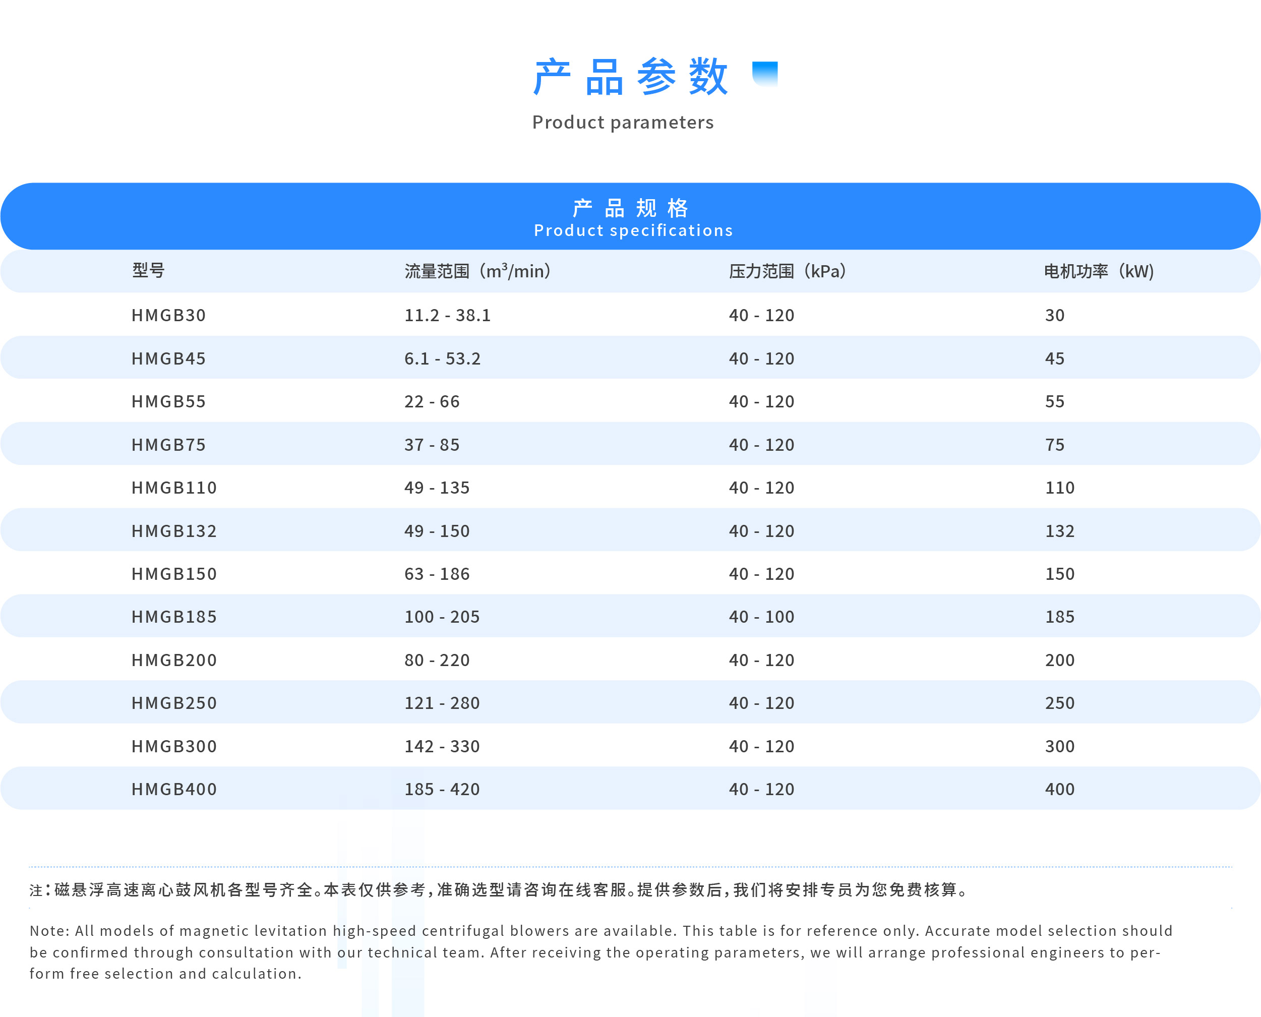Click the HMGB132 motor power value 132

point(1059,531)
